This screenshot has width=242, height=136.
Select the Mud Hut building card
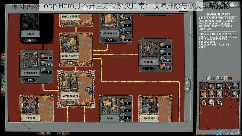click(155, 55)
